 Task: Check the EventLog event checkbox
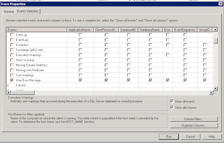[x=12, y=40]
